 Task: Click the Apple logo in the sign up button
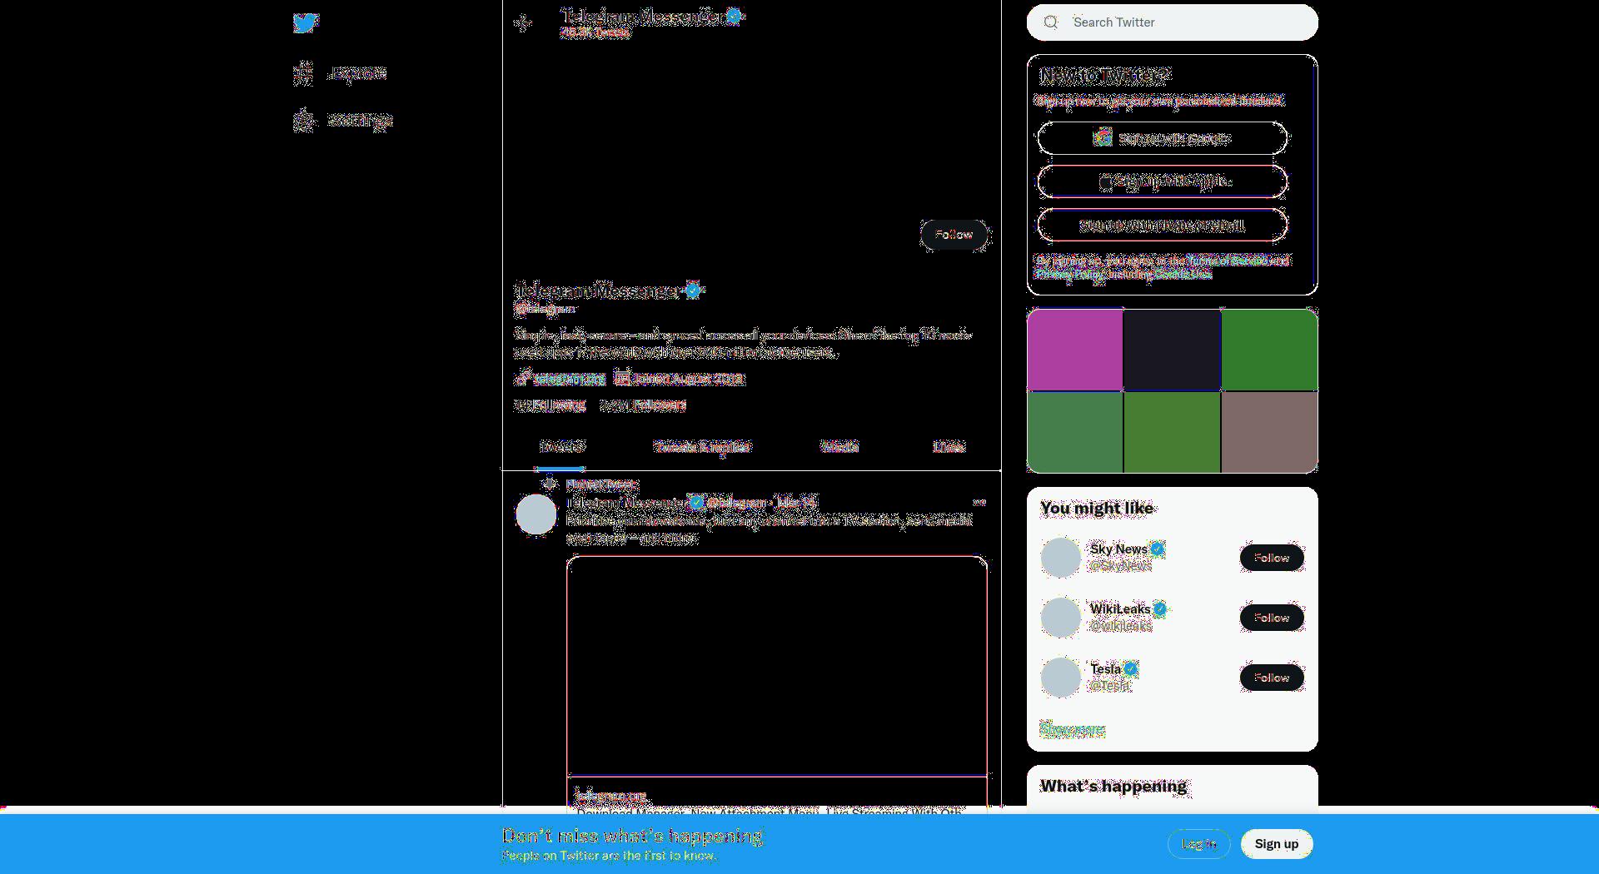[1105, 181]
